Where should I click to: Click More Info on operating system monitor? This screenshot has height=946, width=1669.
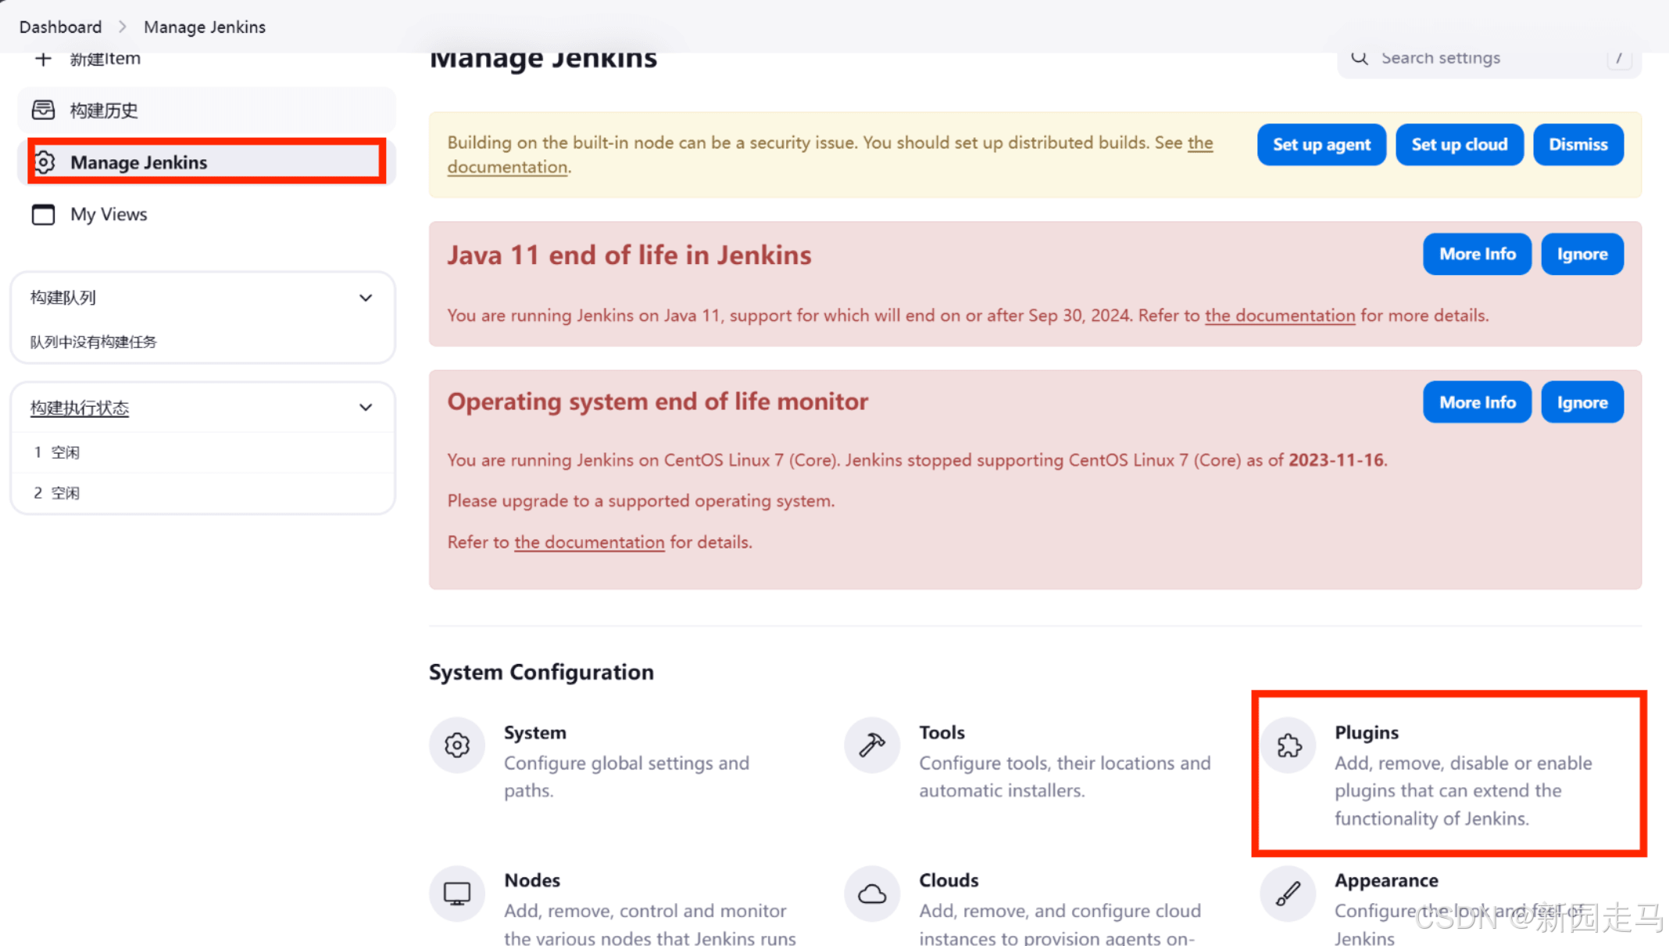1477,402
